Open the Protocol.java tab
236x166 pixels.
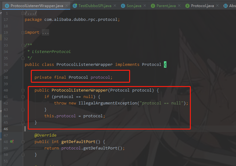[202, 6]
